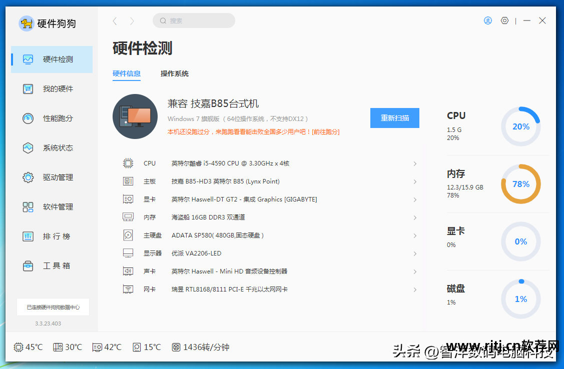
Task: Click the CPU temperature icon in status bar
Action: (x=19, y=347)
